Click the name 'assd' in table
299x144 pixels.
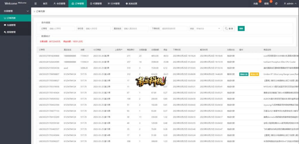[66, 68]
